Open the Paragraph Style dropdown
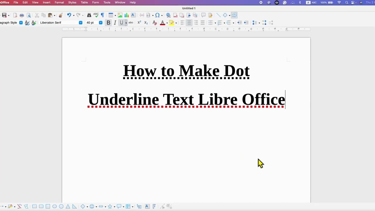 21,23
